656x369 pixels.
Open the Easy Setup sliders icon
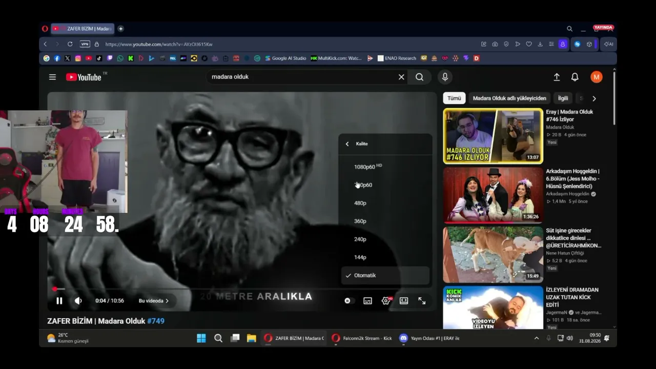coord(551,44)
